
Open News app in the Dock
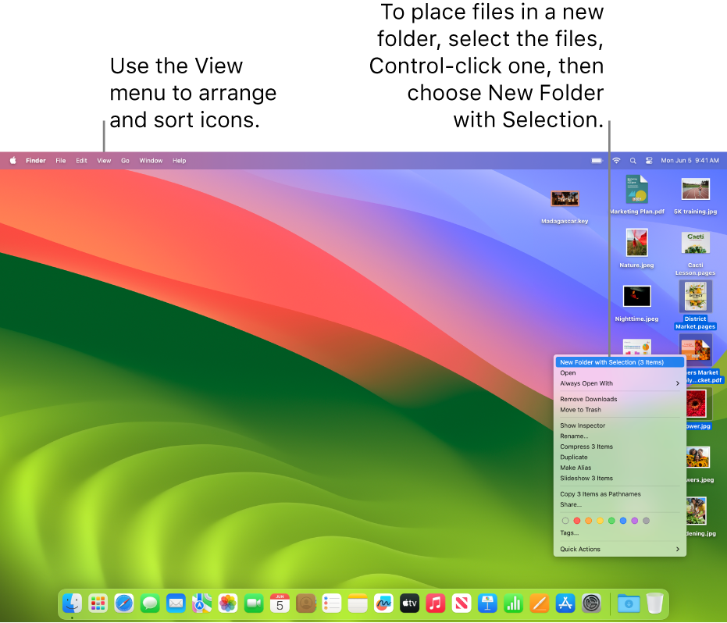(x=462, y=603)
